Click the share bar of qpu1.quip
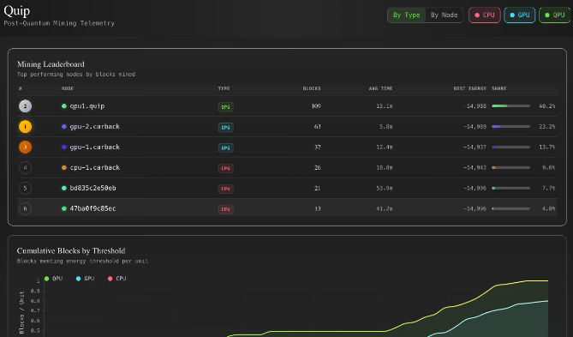This screenshot has height=337, width=573. pos(510,106)
